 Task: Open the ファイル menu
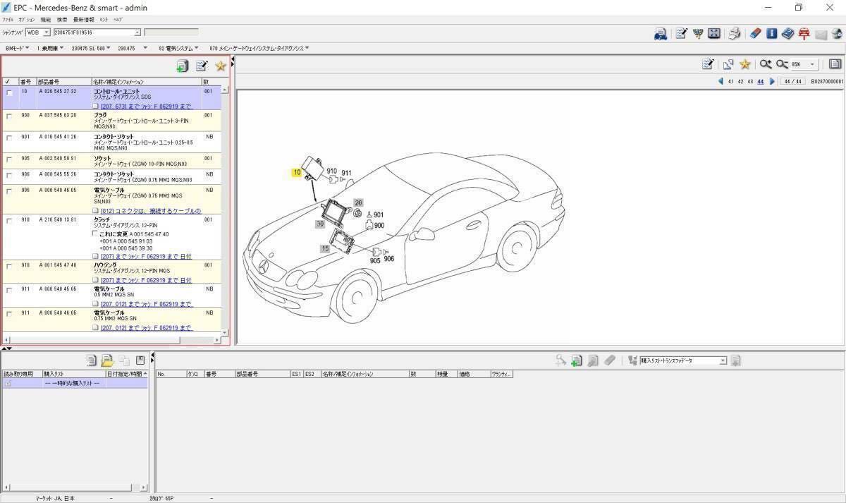point(8,20)
